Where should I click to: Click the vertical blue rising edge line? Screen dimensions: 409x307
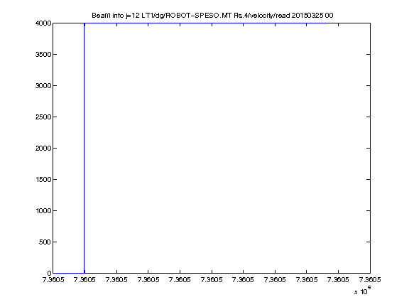click(84, 149)
